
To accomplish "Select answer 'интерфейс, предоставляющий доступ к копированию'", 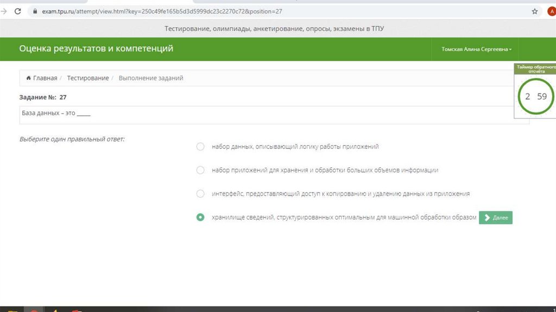I will (200, 194).
